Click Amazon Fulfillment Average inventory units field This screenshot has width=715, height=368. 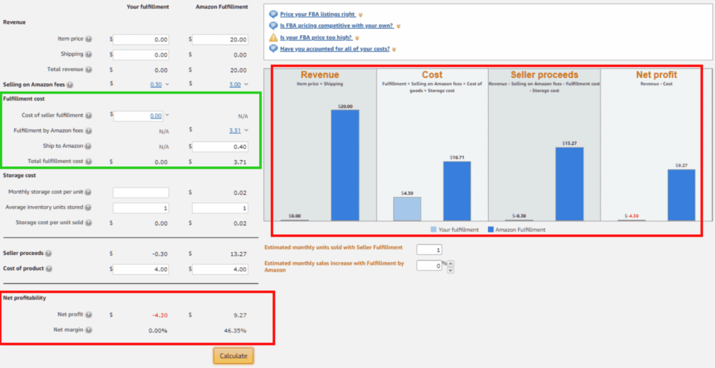pyautogui.click(x=220, y=208)
